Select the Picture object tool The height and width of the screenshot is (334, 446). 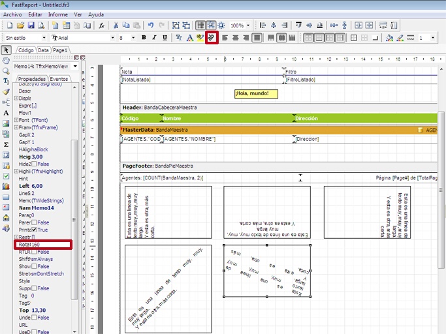pyautogui.click(x=6, y=123)
